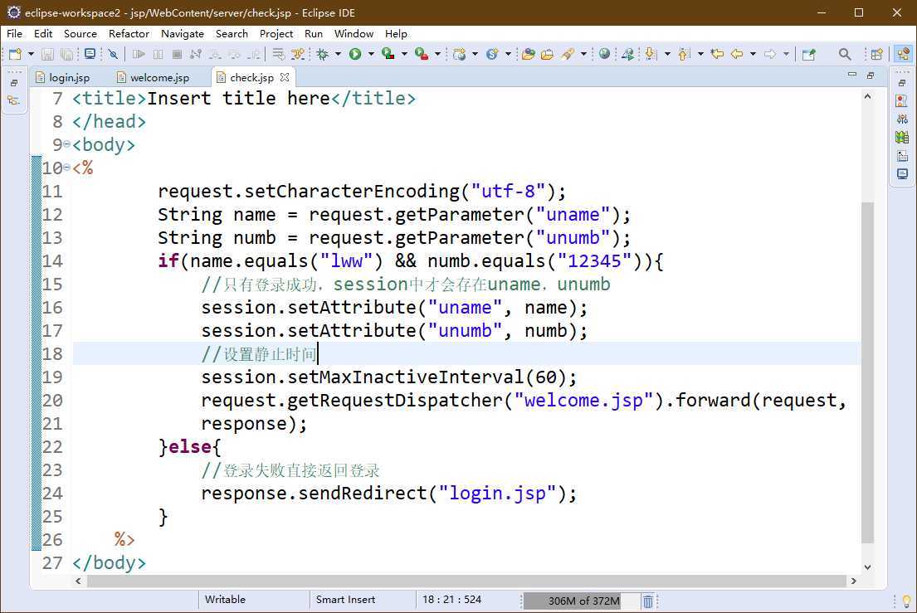
Task: Click the Coverage run icon
Action: [388, 55]
